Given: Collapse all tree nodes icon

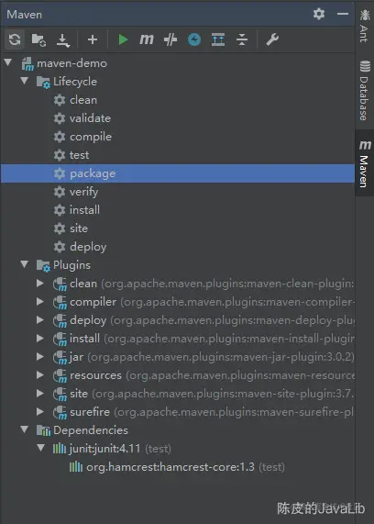Looking at the screenshot, I should (x=242, y=39).
